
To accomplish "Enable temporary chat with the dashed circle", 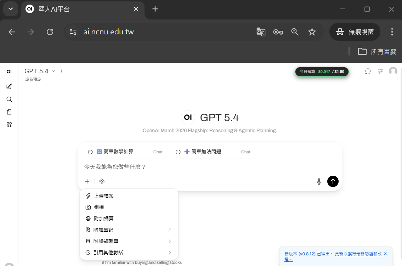I will pyautogui.click(x=368, y=71).
